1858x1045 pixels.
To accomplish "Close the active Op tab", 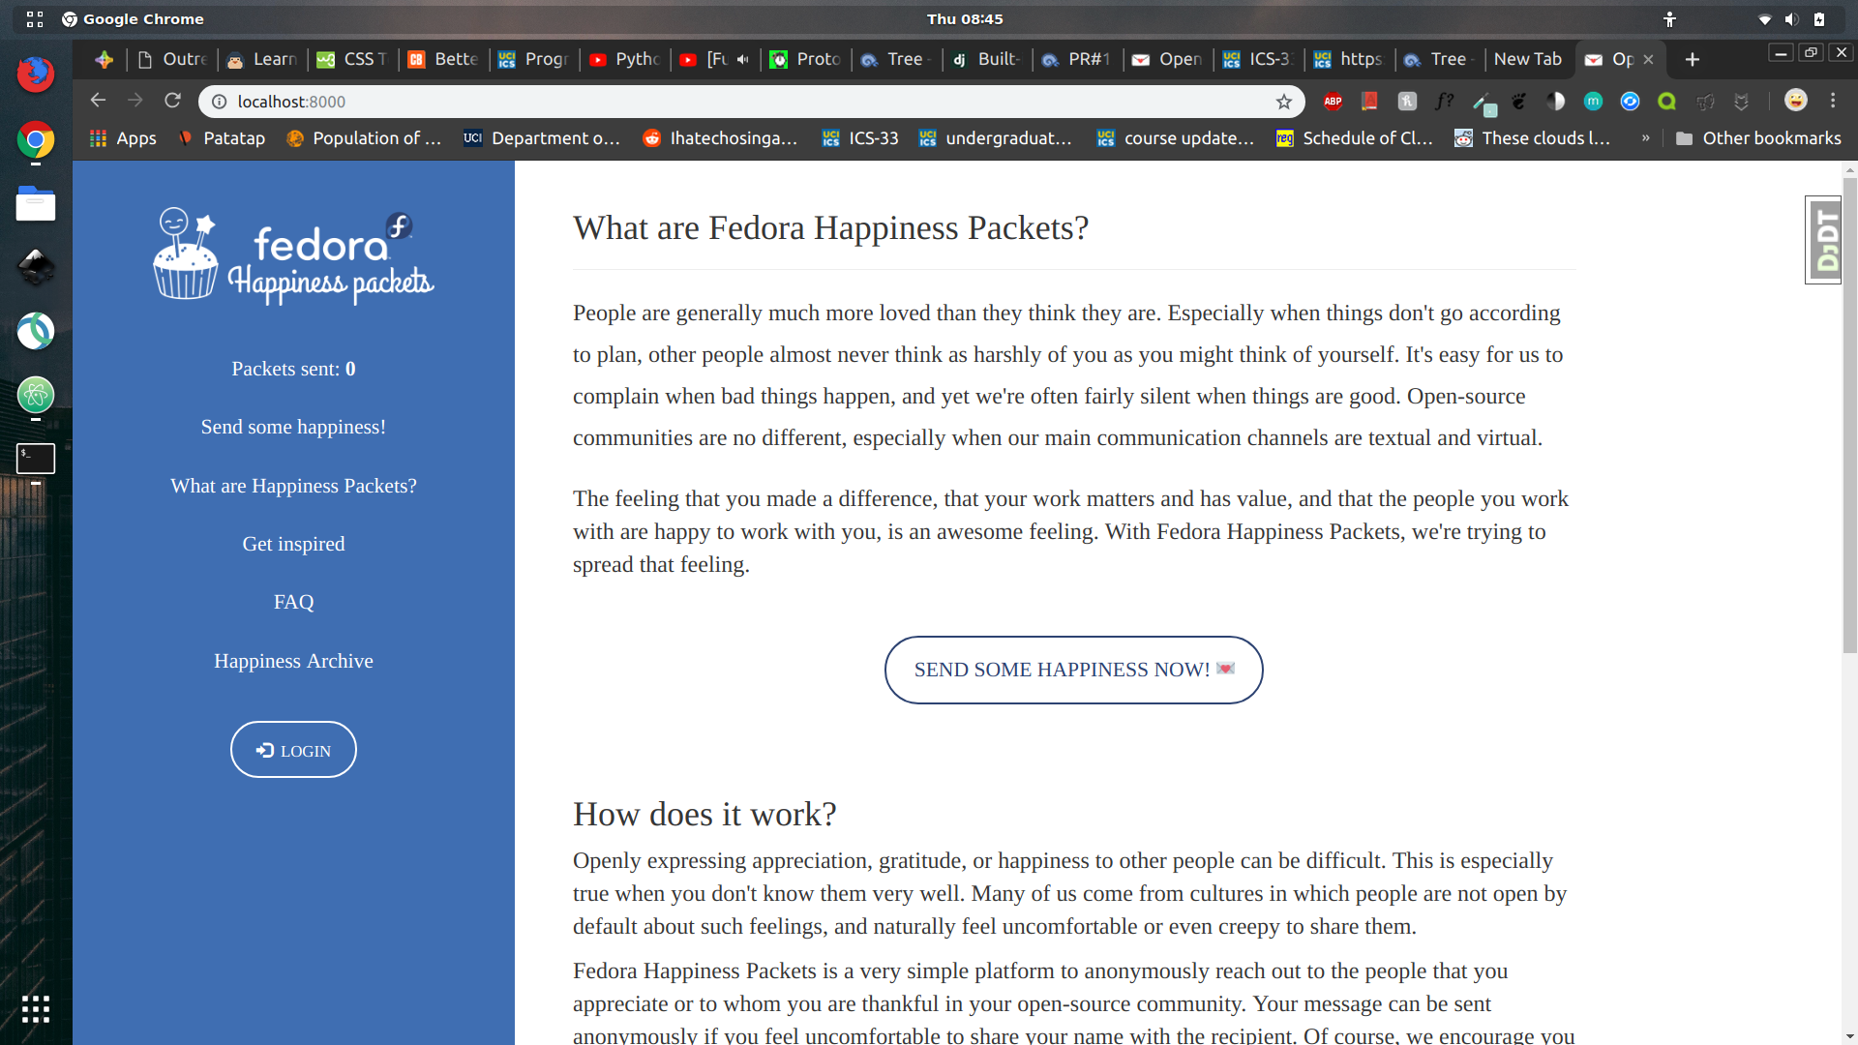I will coord(1648,60).
